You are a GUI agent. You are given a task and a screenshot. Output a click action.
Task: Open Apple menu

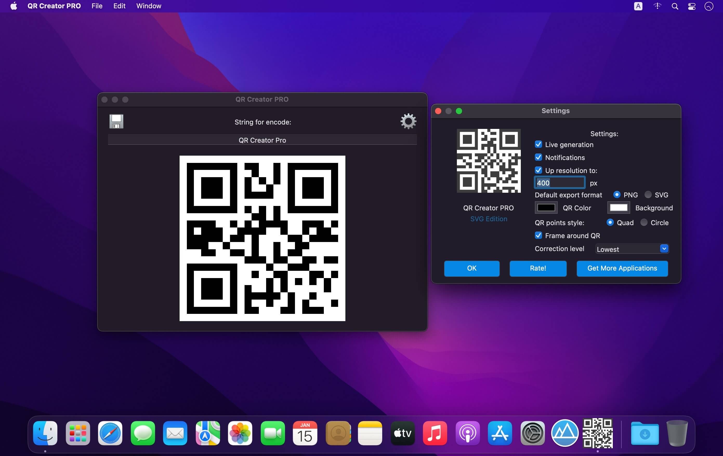pos(14,6)
